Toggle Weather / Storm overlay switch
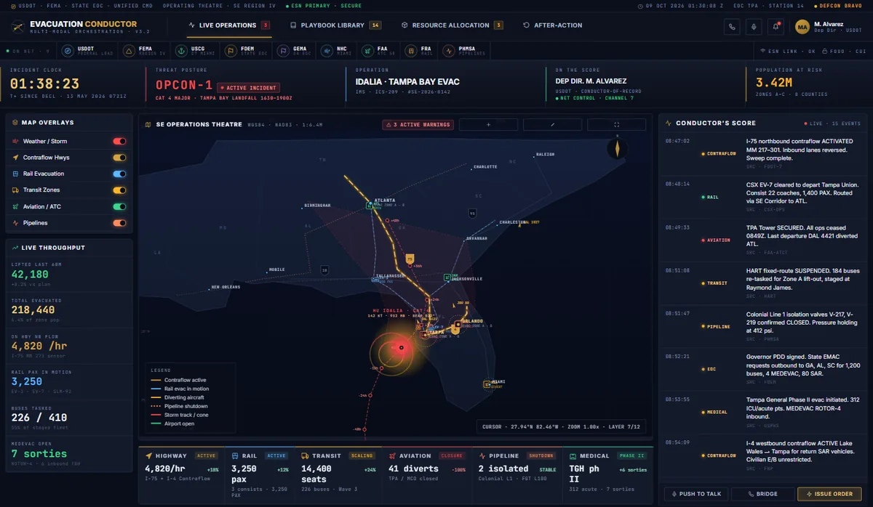The image size is (873, 507). click(119, 142)
